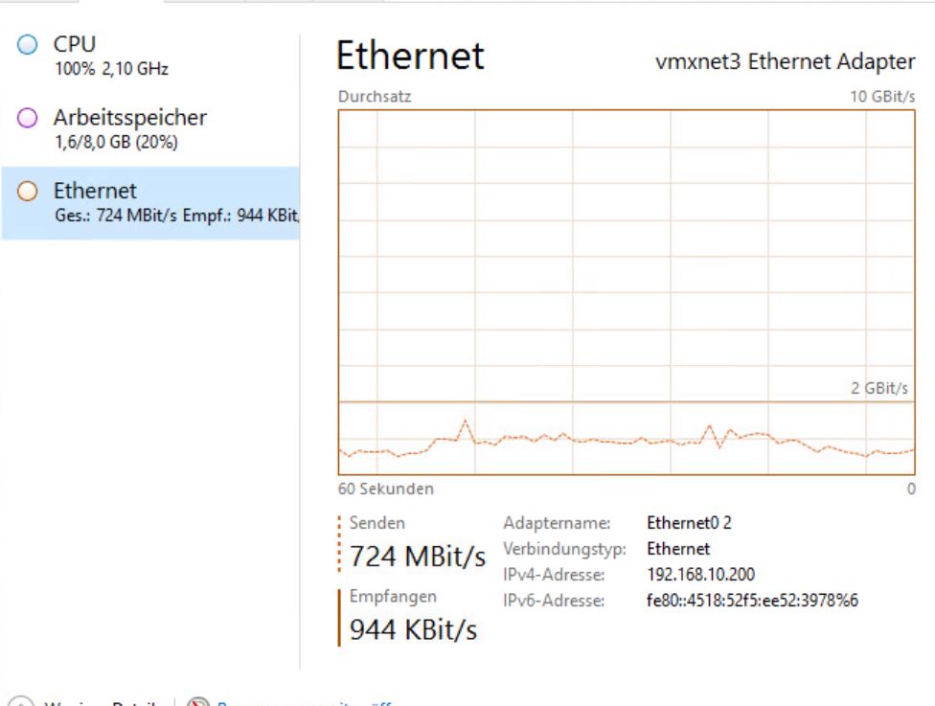Collapse view with the Weniger Details arrow
The height and width of the screenshot is (706, 935).
tap(19, 701)
